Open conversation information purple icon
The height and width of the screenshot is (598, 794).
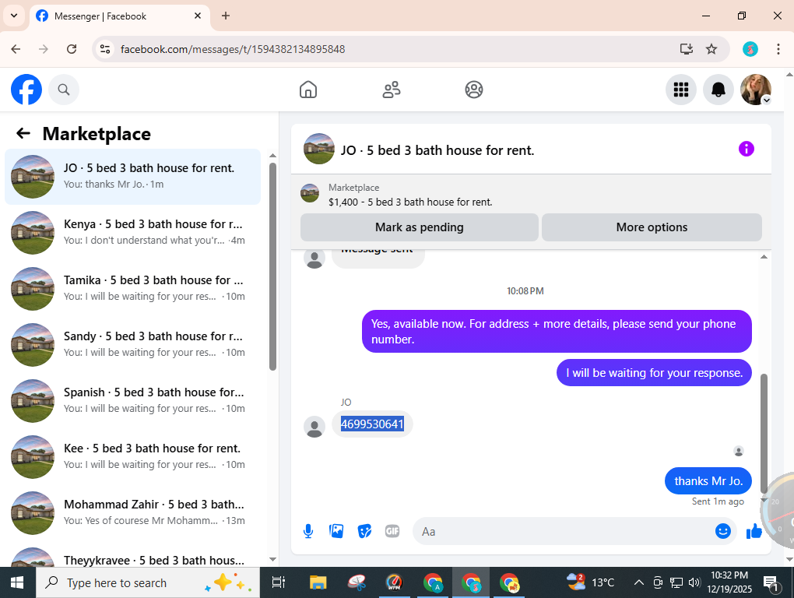tap(746, 149)
